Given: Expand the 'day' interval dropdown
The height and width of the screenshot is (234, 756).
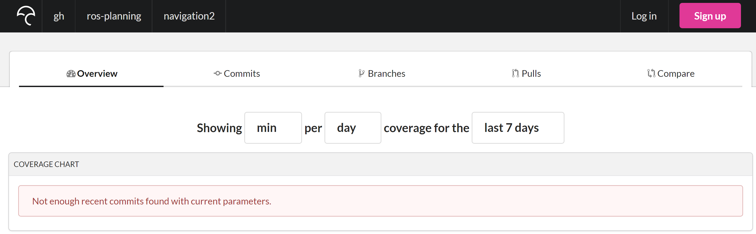Looking at the screenshot, I should (x=352, y=128).
